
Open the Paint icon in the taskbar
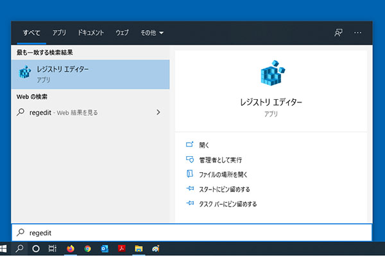click(x=155, y=248)
